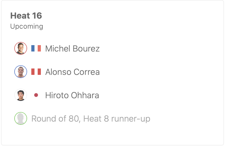Click the "Upcoming" status label

click(27, 27)
